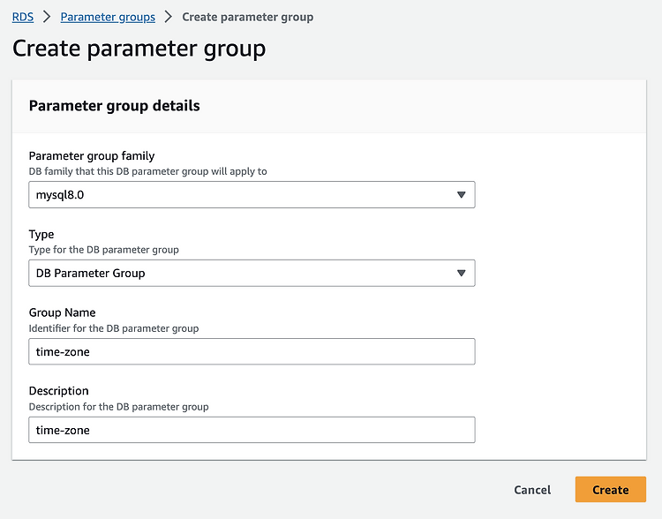
Task: Open the mysql8.0 family dropdown
Action: click(x=252, y=195)
